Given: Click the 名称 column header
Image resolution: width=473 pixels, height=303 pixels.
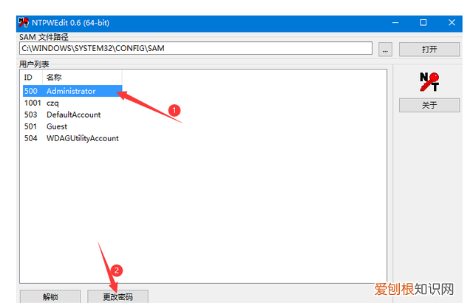Looking at the screenshot, I should point(82,78).
